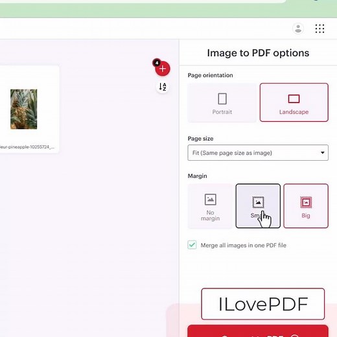Choose Big margin option
Image resolution: width=337 pixels, height=337 pixels.
[306, 206]
